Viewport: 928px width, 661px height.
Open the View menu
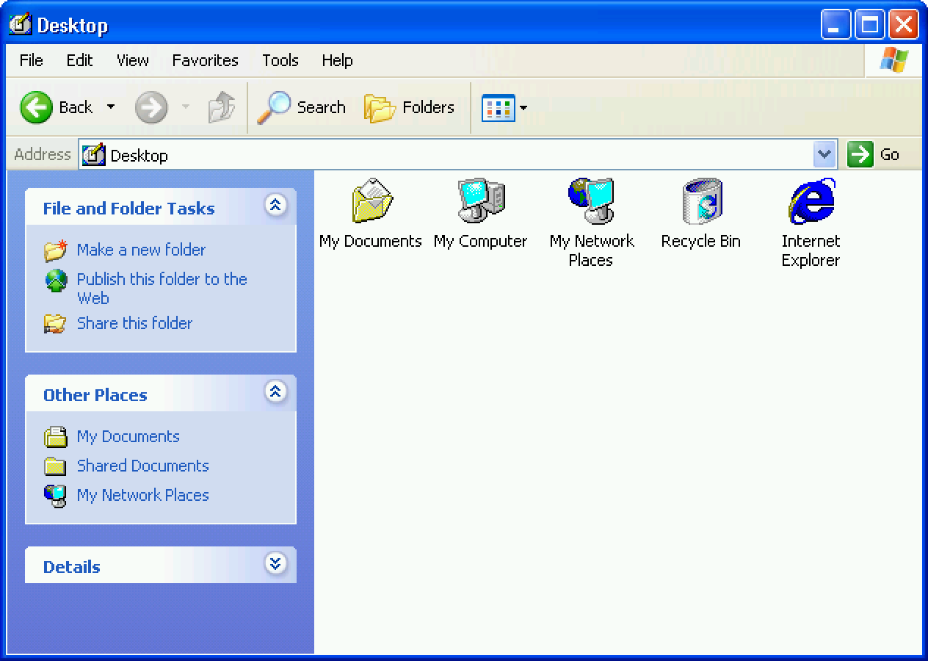(132, 60)
